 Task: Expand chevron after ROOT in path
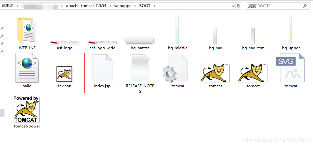click(154, 6)
